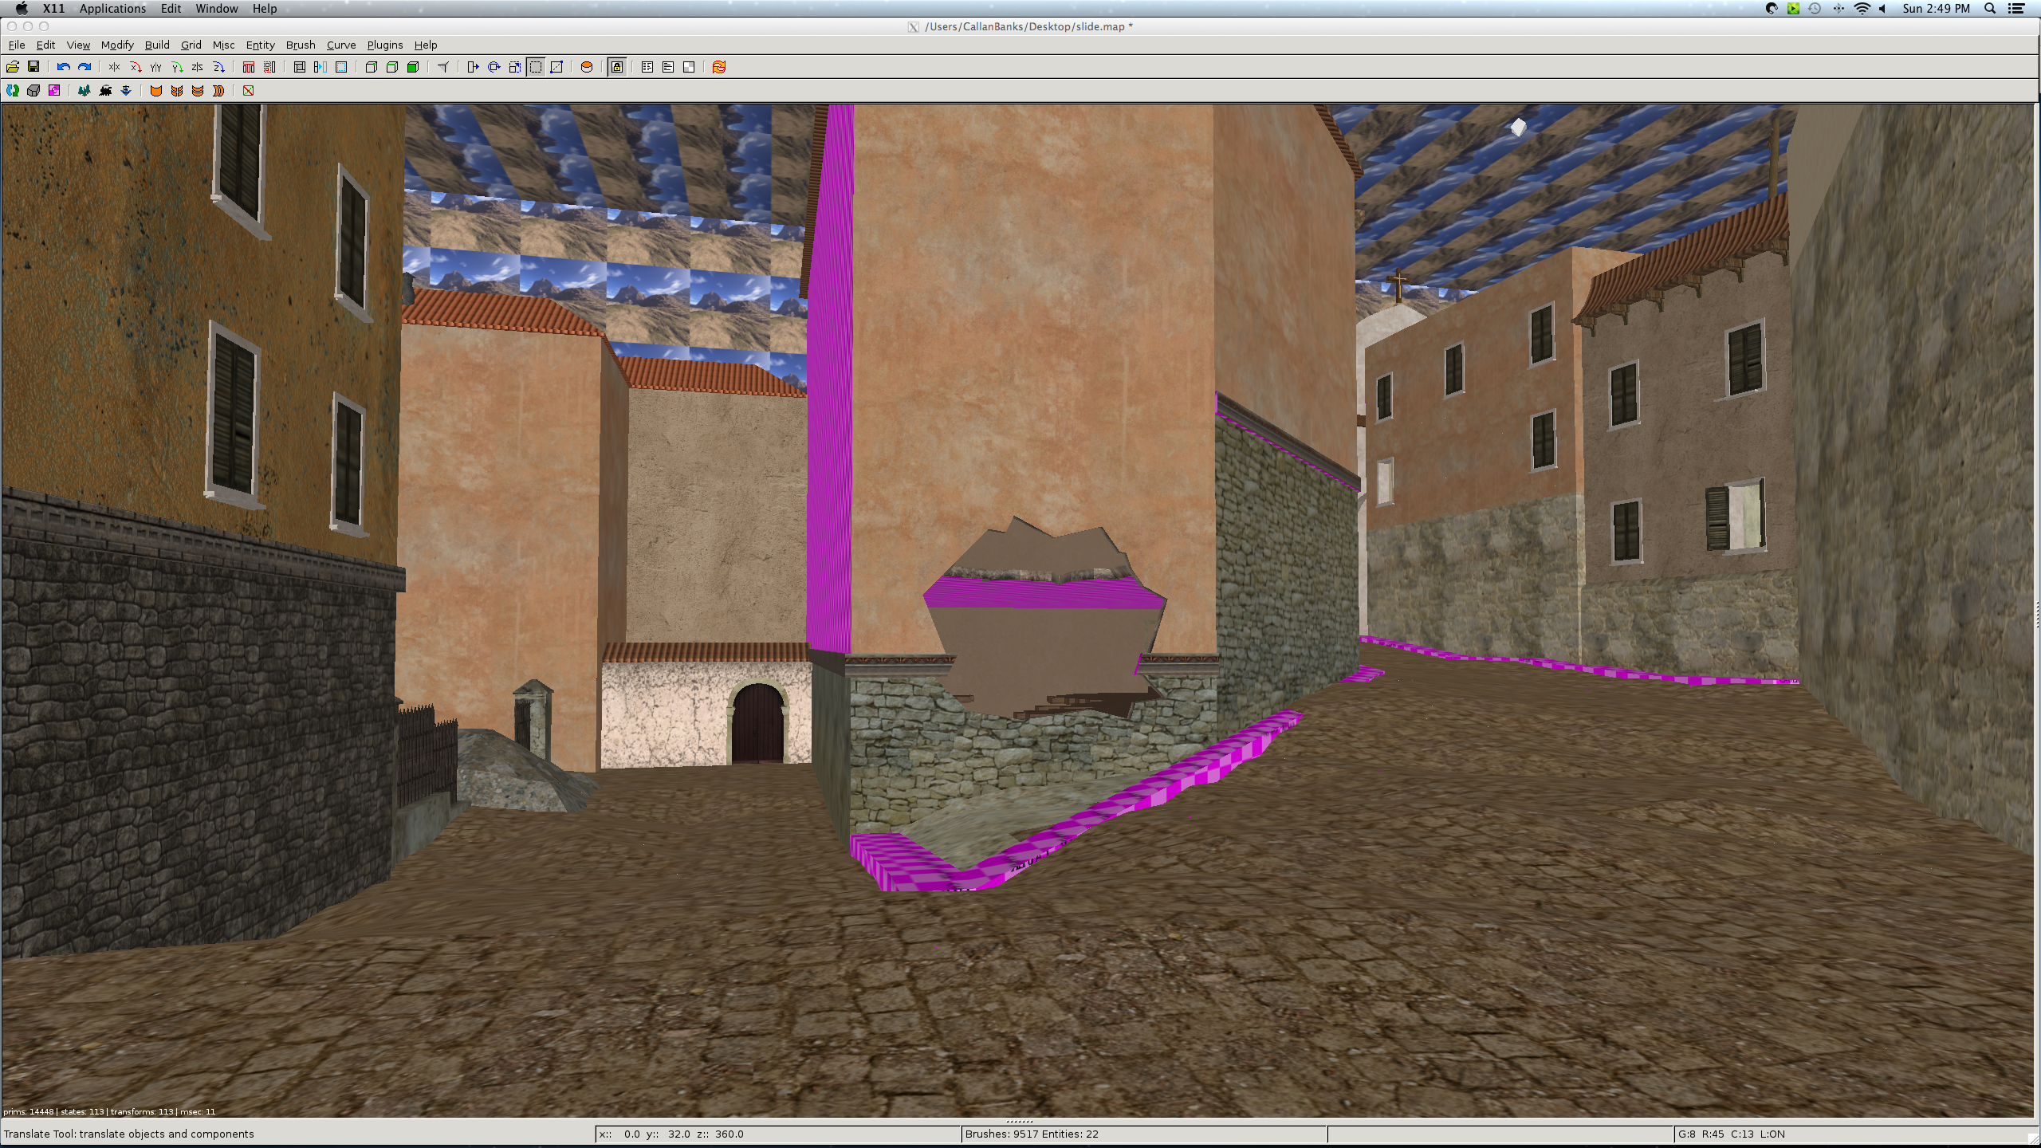Click the orange refresh models icon

[x=719, y=67]
